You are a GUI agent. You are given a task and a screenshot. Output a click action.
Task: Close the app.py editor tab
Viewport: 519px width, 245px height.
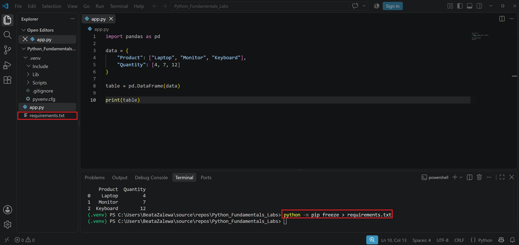111,19
